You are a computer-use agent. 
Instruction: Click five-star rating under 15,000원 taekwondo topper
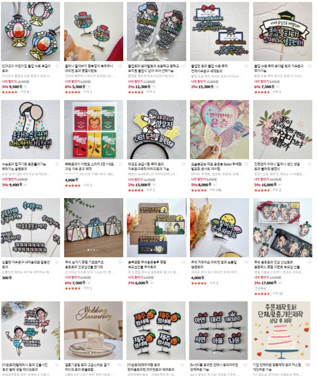pyautogui.click(x=136, y=190)
